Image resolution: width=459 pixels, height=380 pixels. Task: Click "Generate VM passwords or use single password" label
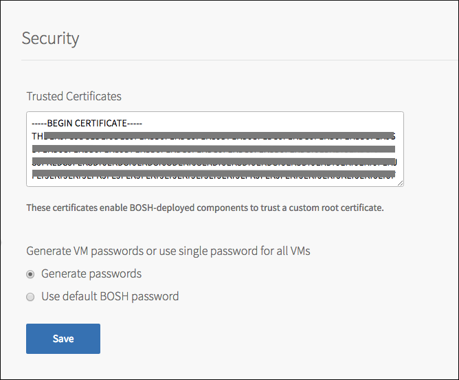[168, 251]
